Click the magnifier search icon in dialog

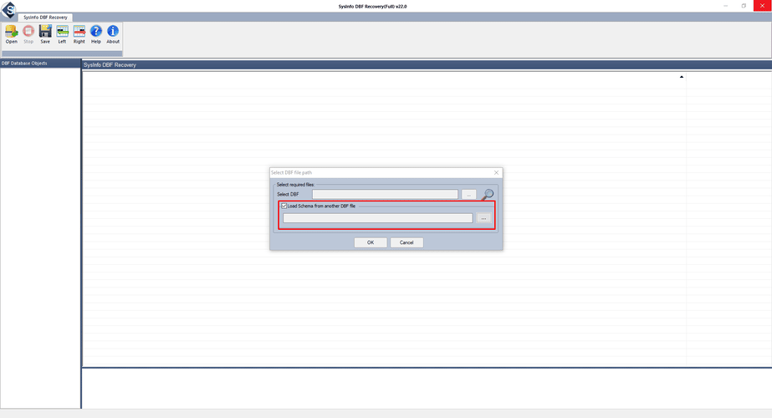488,195
